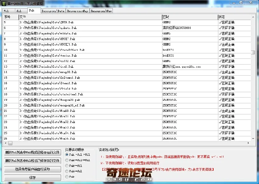Maximize the client read-file window

(241, 3)
